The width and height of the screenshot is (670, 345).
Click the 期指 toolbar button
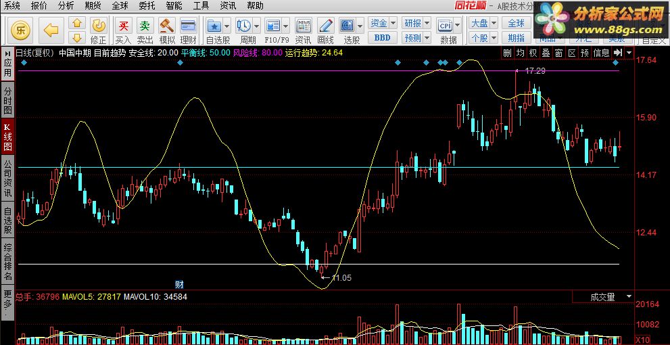pos(516,38)
